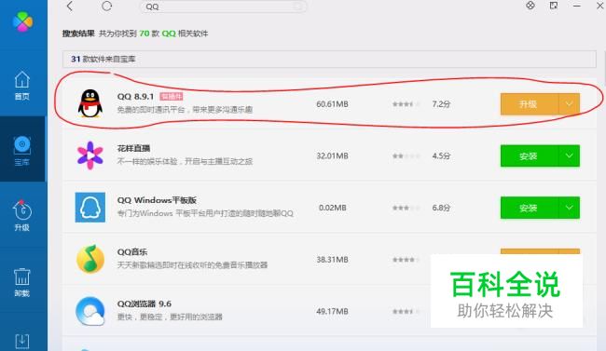This screenshot has width=606, height=351.
Task: Click the 49.17MB size for QQ浏览器
Action: [333, 311]
